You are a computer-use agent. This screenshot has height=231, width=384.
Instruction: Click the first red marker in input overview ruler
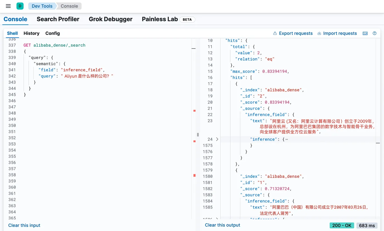tap(194, 111)
